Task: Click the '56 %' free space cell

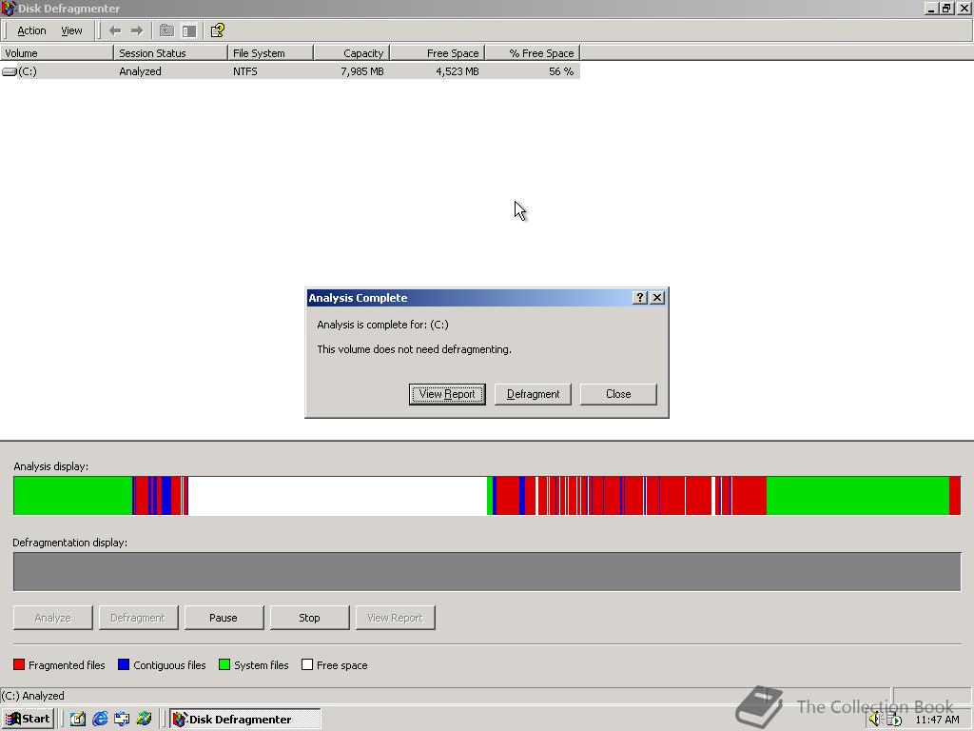Action: click(561, 71)
